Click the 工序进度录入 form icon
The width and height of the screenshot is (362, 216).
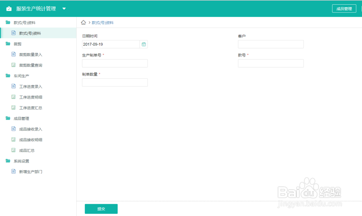click(13, 86)
